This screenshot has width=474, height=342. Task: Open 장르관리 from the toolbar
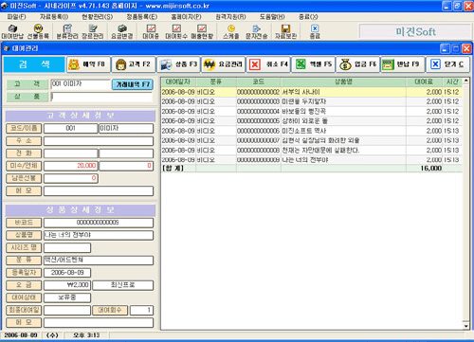(93, 32)
